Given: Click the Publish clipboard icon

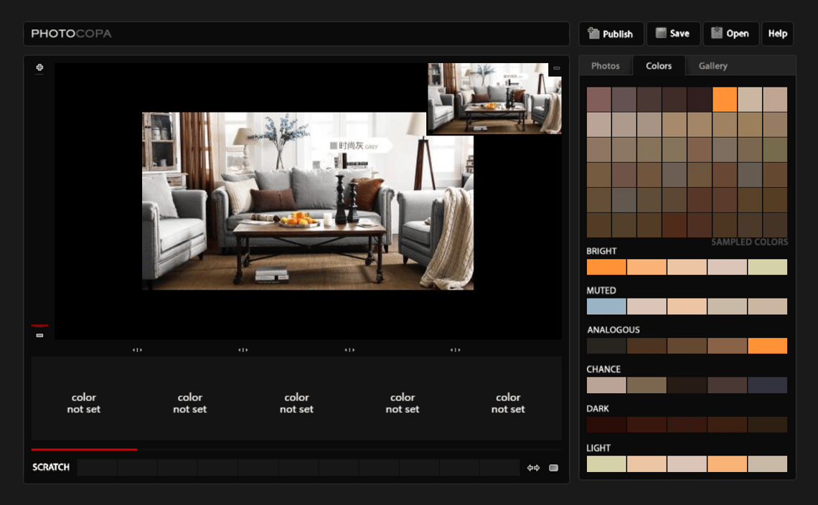Looking at the screenshot, I should (592, 33).
